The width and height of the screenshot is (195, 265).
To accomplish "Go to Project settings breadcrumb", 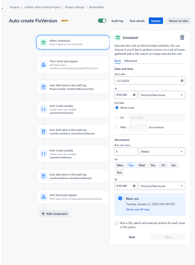I will 75,7.
